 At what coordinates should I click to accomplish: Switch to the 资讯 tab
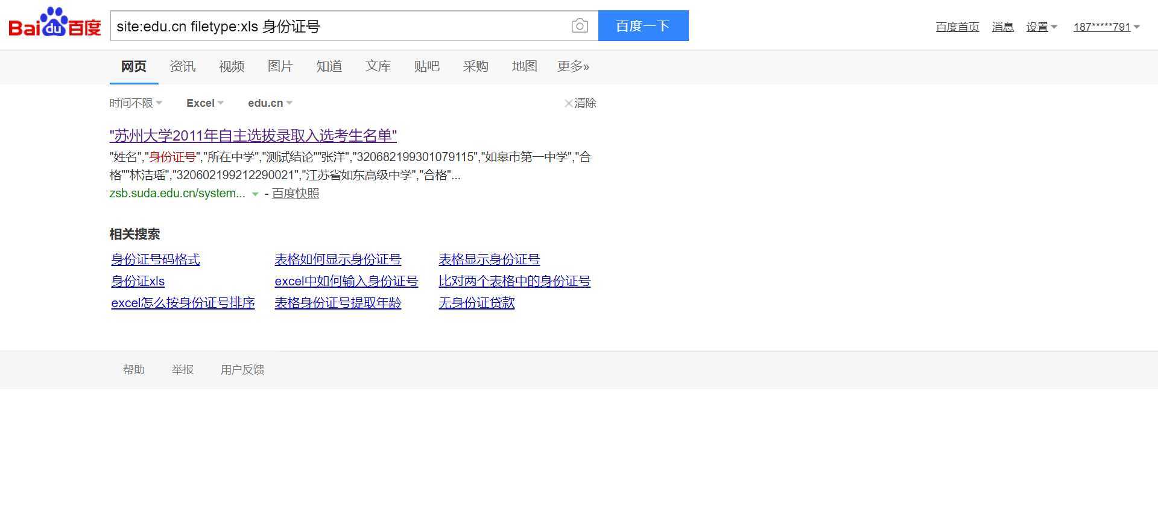point(183,66)
